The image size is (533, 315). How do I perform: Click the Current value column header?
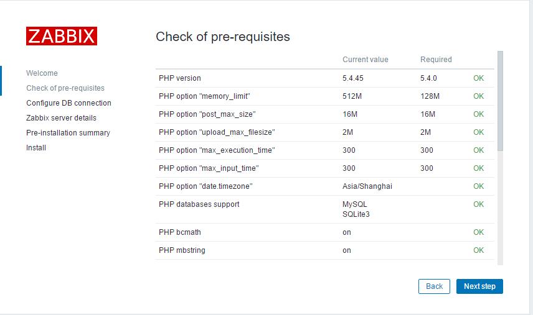[365, 60]
